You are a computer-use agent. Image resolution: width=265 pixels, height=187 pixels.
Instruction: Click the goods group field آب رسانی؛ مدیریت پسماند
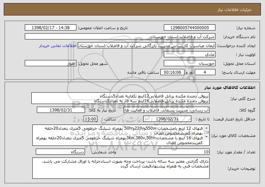(x=167, y=110)
